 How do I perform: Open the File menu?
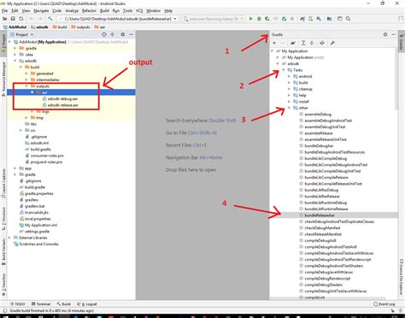pos(4,11)
